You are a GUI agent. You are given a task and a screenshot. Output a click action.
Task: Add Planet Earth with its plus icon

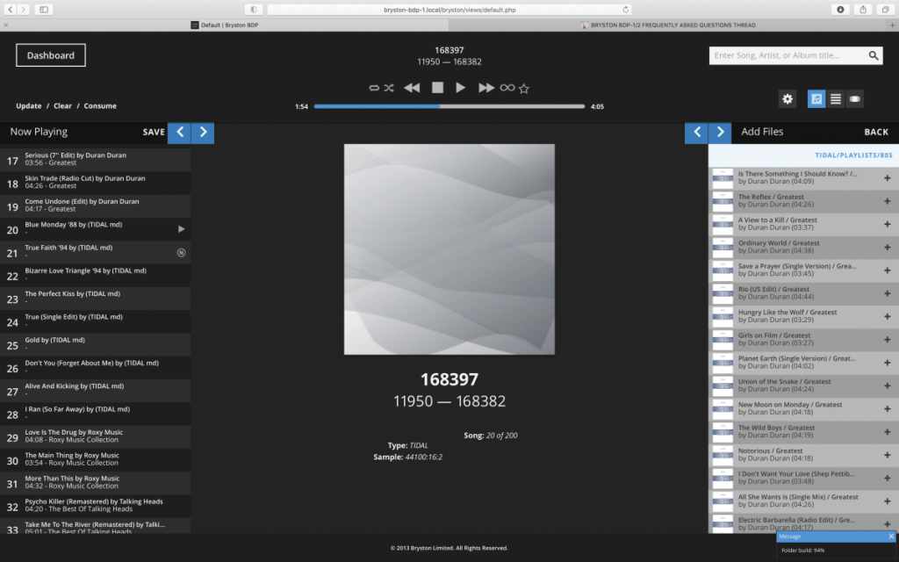pos(887,363)
